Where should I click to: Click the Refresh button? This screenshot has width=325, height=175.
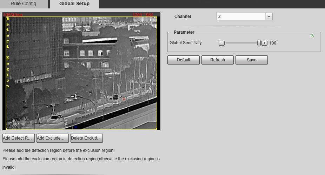coord(217,60)
